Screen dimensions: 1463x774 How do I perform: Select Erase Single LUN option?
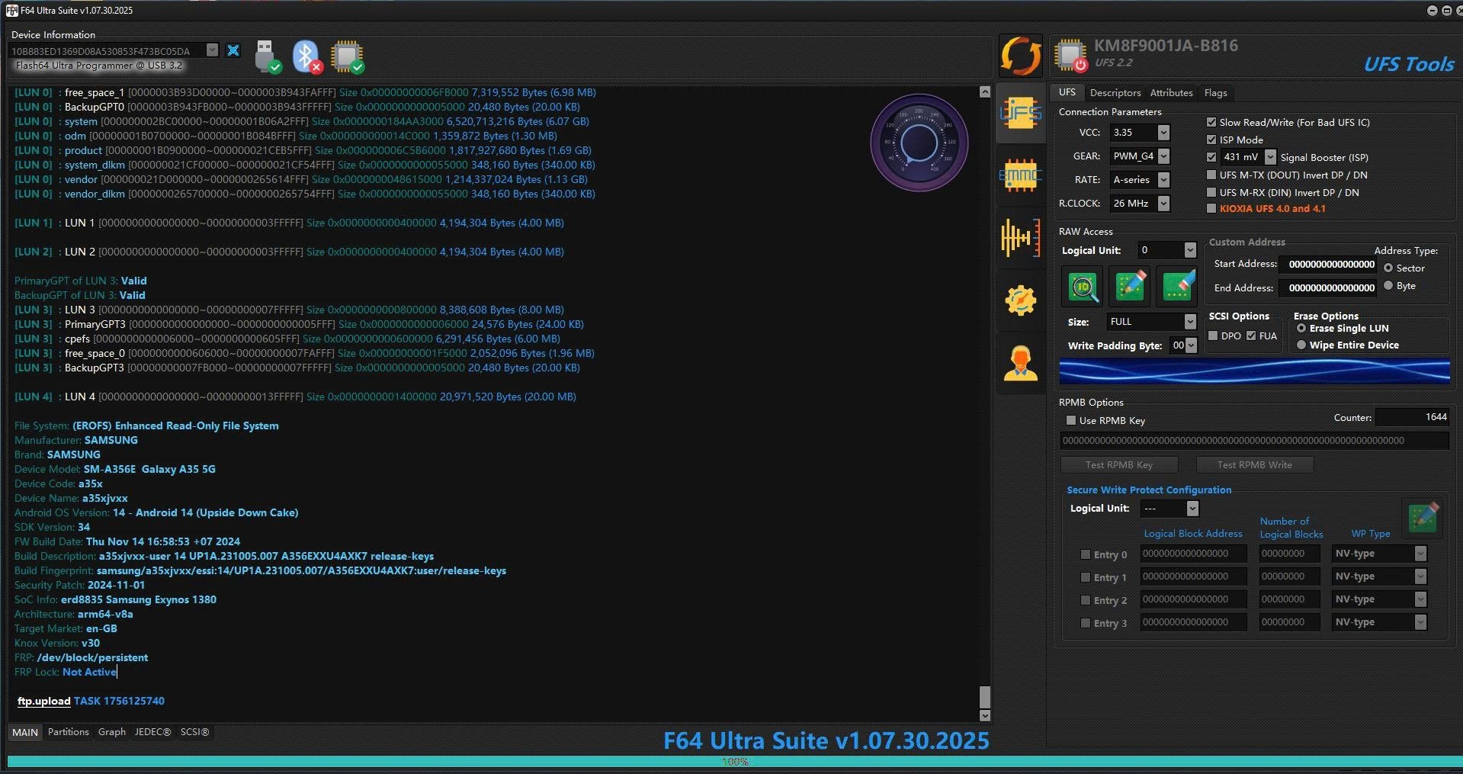tap(1301, 329)
